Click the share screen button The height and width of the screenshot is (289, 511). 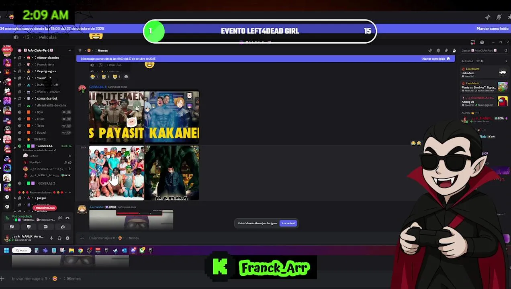click(29, 227)
